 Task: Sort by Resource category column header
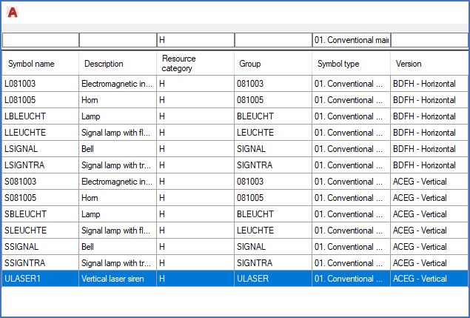195,64
